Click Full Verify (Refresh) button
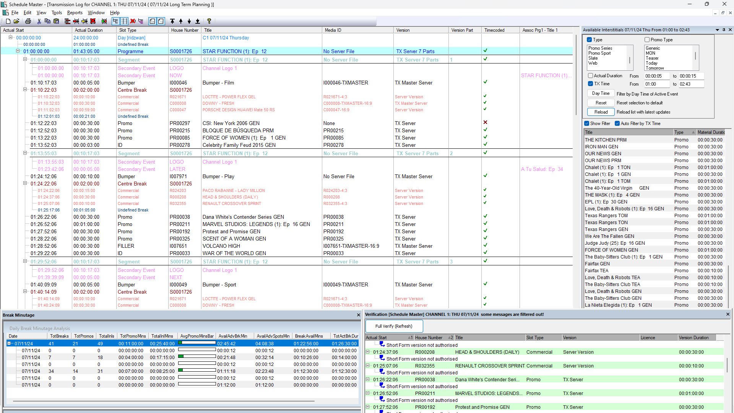 [x=394, y=326]
